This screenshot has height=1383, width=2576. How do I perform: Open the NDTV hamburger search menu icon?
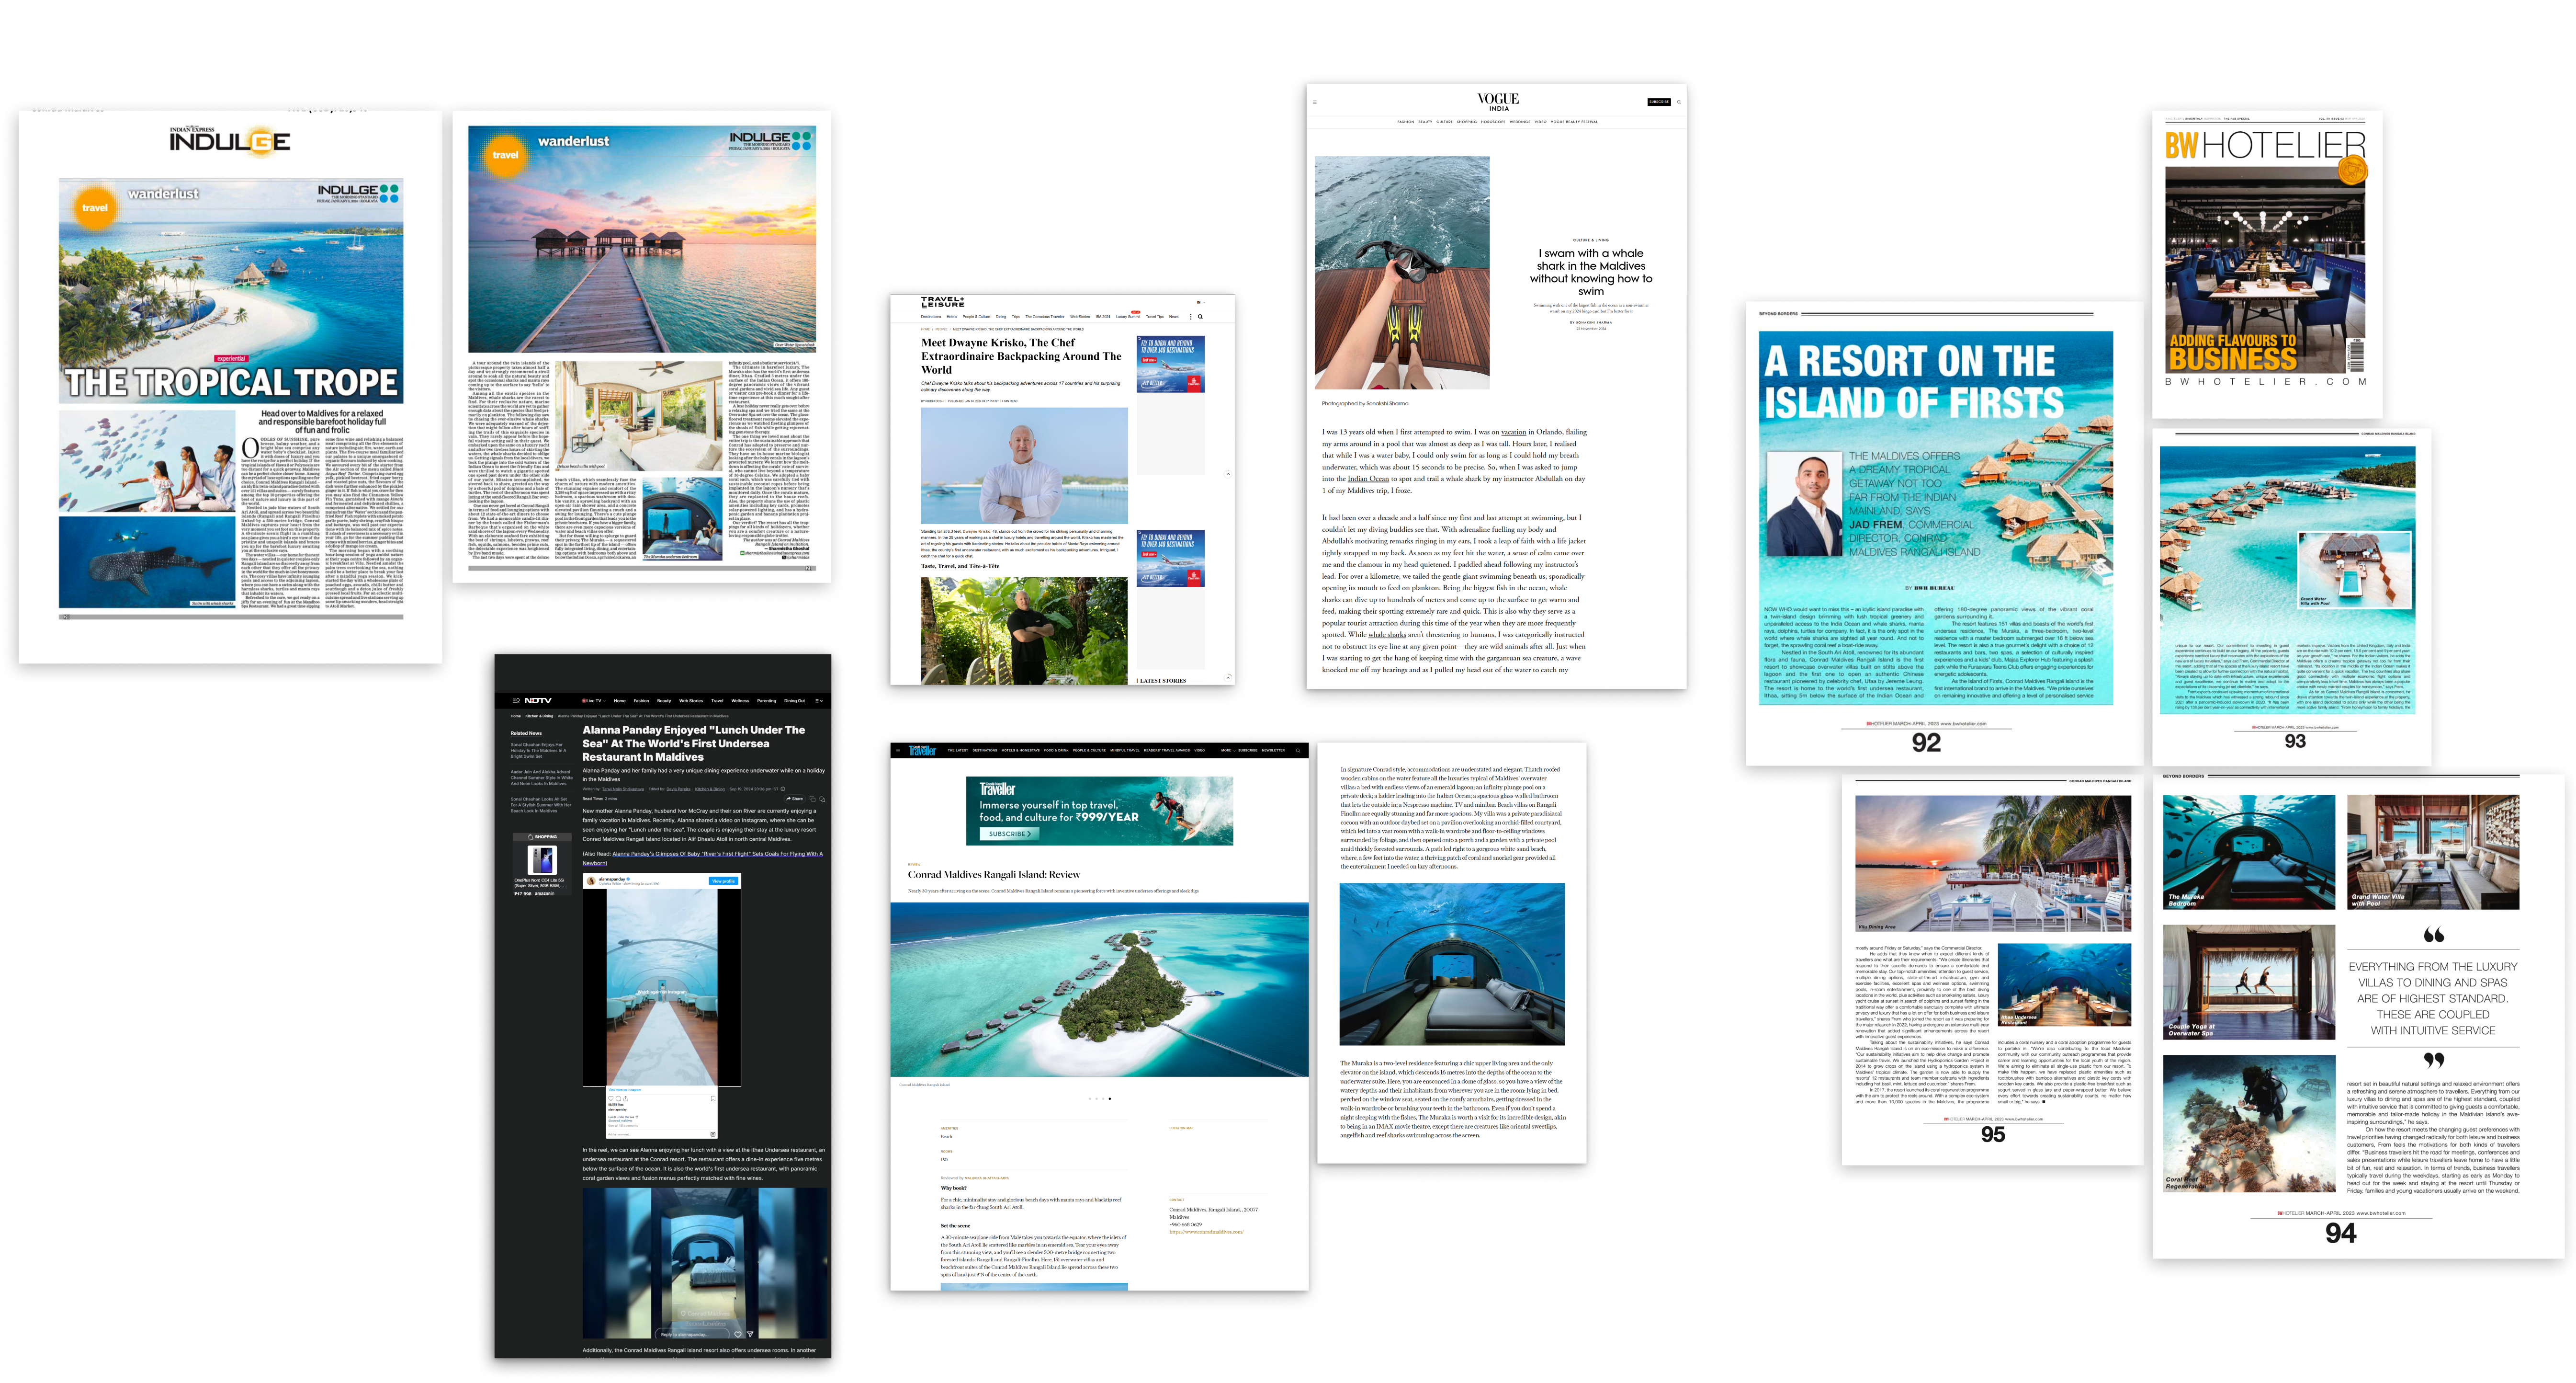(516, 700)
